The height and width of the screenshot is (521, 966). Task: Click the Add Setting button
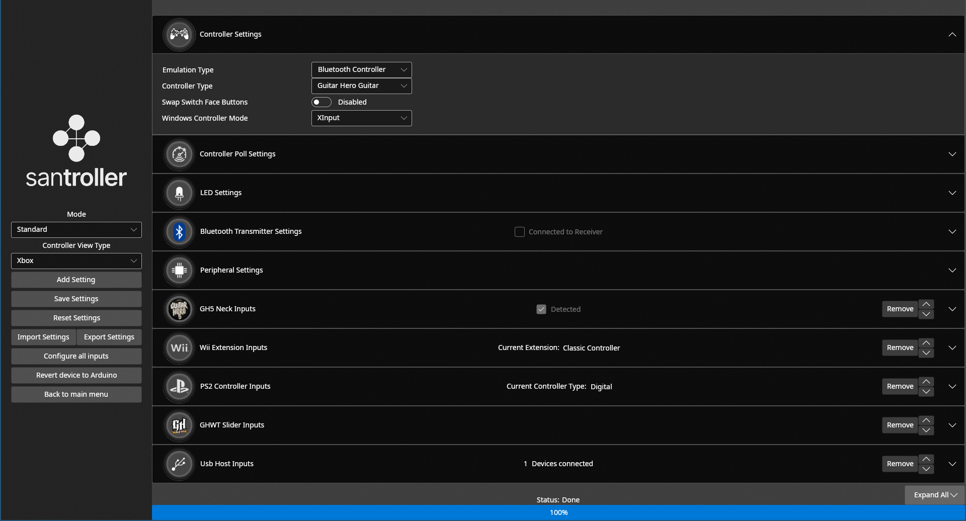[x=76, y=280]
